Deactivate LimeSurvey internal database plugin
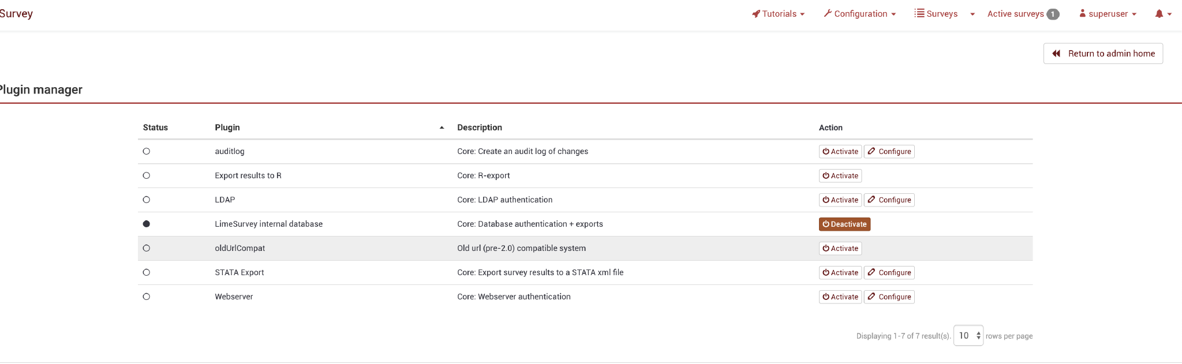The width and height of the screenshot is (1182, 364). pos(844,224)
